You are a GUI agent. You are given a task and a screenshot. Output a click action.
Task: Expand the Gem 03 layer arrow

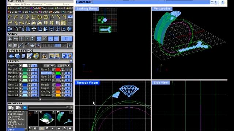click(21, 92)
